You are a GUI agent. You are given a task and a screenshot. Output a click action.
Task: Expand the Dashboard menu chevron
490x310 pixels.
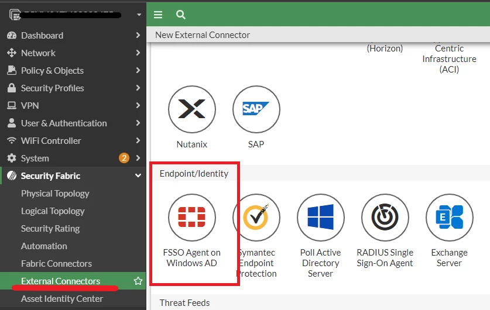pos(138,35)
